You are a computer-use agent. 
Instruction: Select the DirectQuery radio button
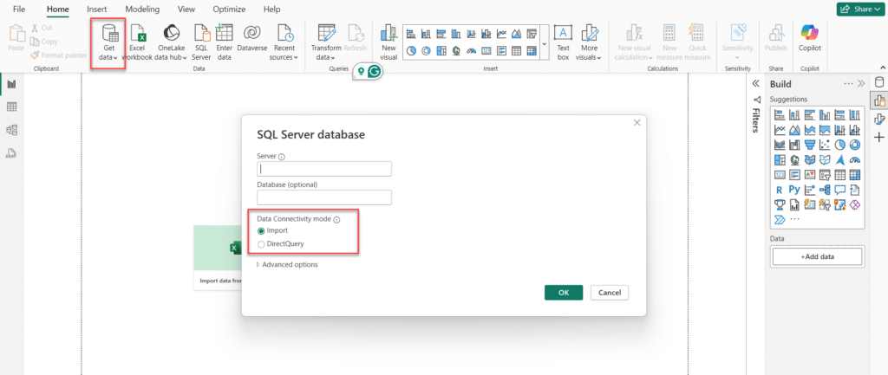pyautogui.click(x=262, y=244)
